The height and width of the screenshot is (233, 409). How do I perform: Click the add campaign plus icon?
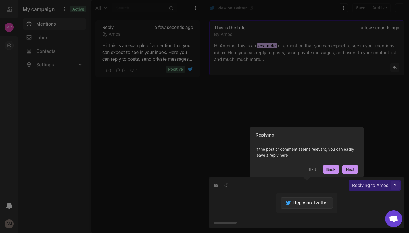(9, 45)
